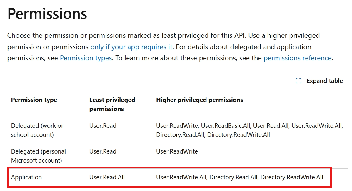
Task: Open the "only if your app requires it" link
Action: pos(131,47)
